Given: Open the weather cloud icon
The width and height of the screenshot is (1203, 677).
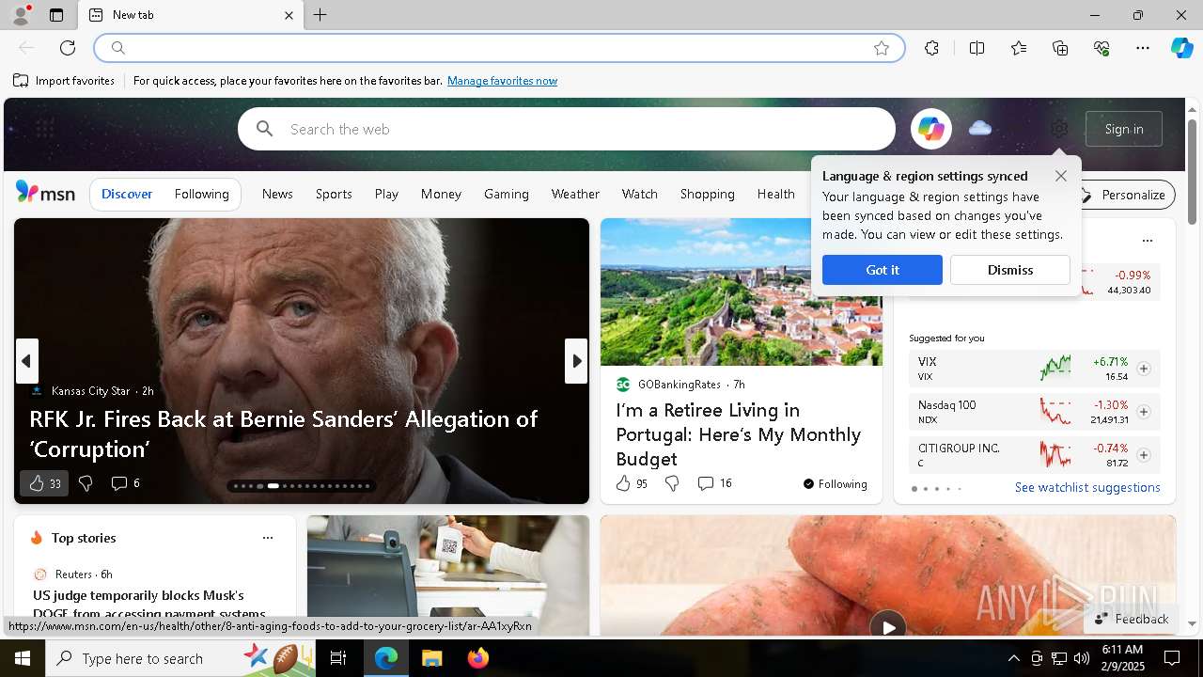Looking at the screenshot, I should click(980, 128).
